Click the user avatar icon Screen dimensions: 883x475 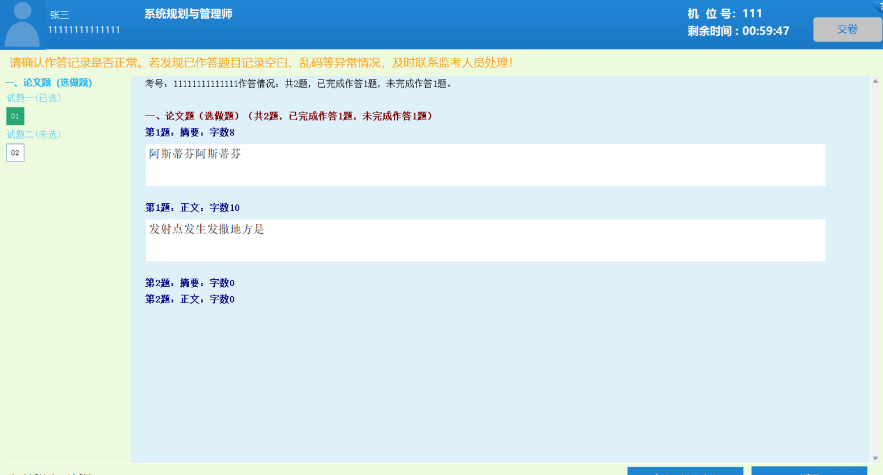22,24
